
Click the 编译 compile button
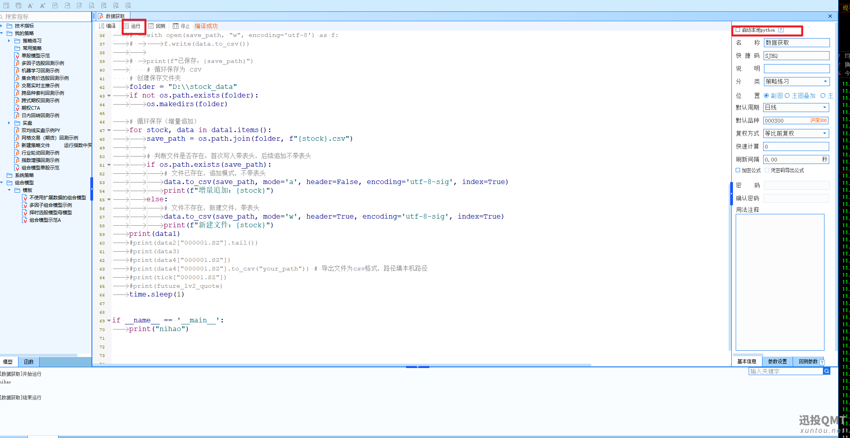(107, 26)
